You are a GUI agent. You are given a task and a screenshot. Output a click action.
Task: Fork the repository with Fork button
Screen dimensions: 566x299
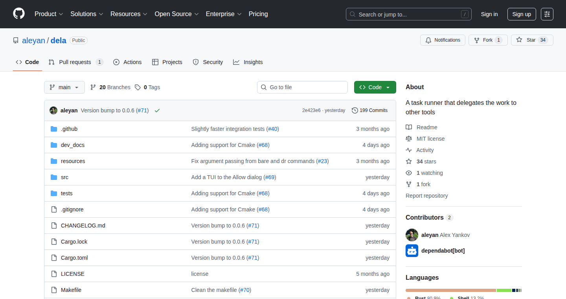tap(488, 40)
